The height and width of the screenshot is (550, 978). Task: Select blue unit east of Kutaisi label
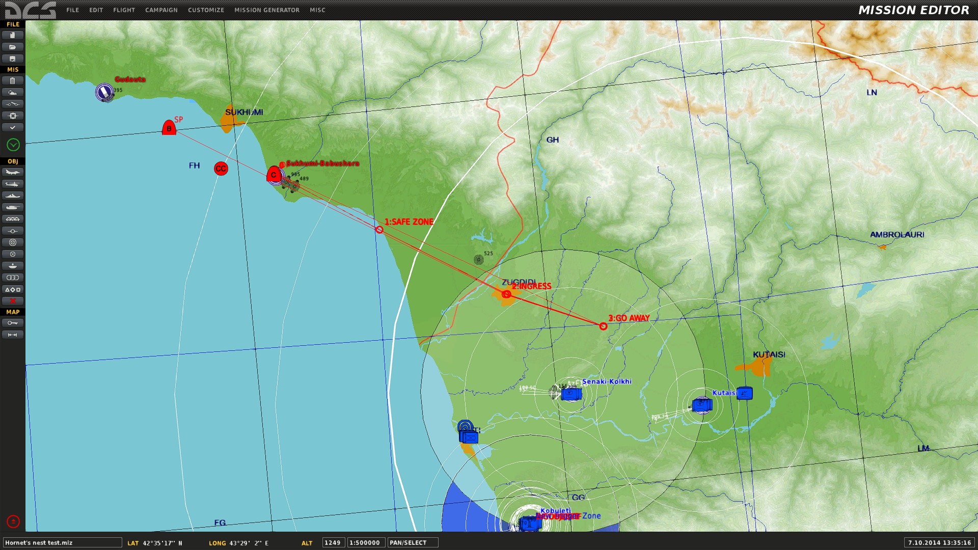click(x=744, y=393)
